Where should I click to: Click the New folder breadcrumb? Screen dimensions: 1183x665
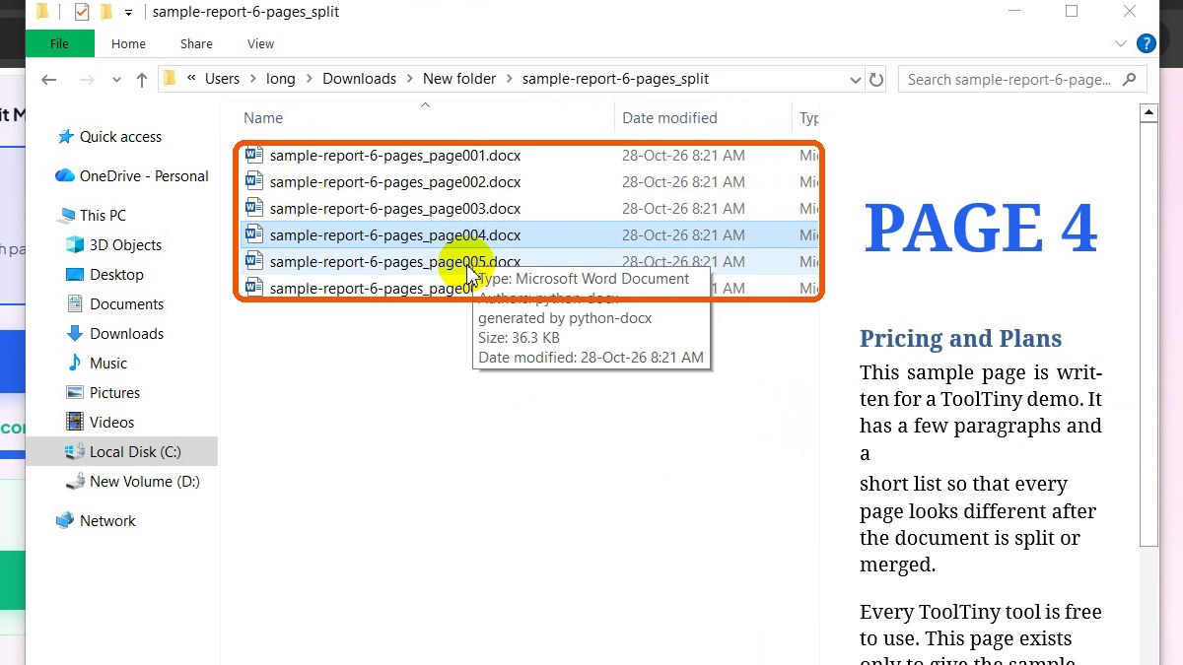(459, 79)
